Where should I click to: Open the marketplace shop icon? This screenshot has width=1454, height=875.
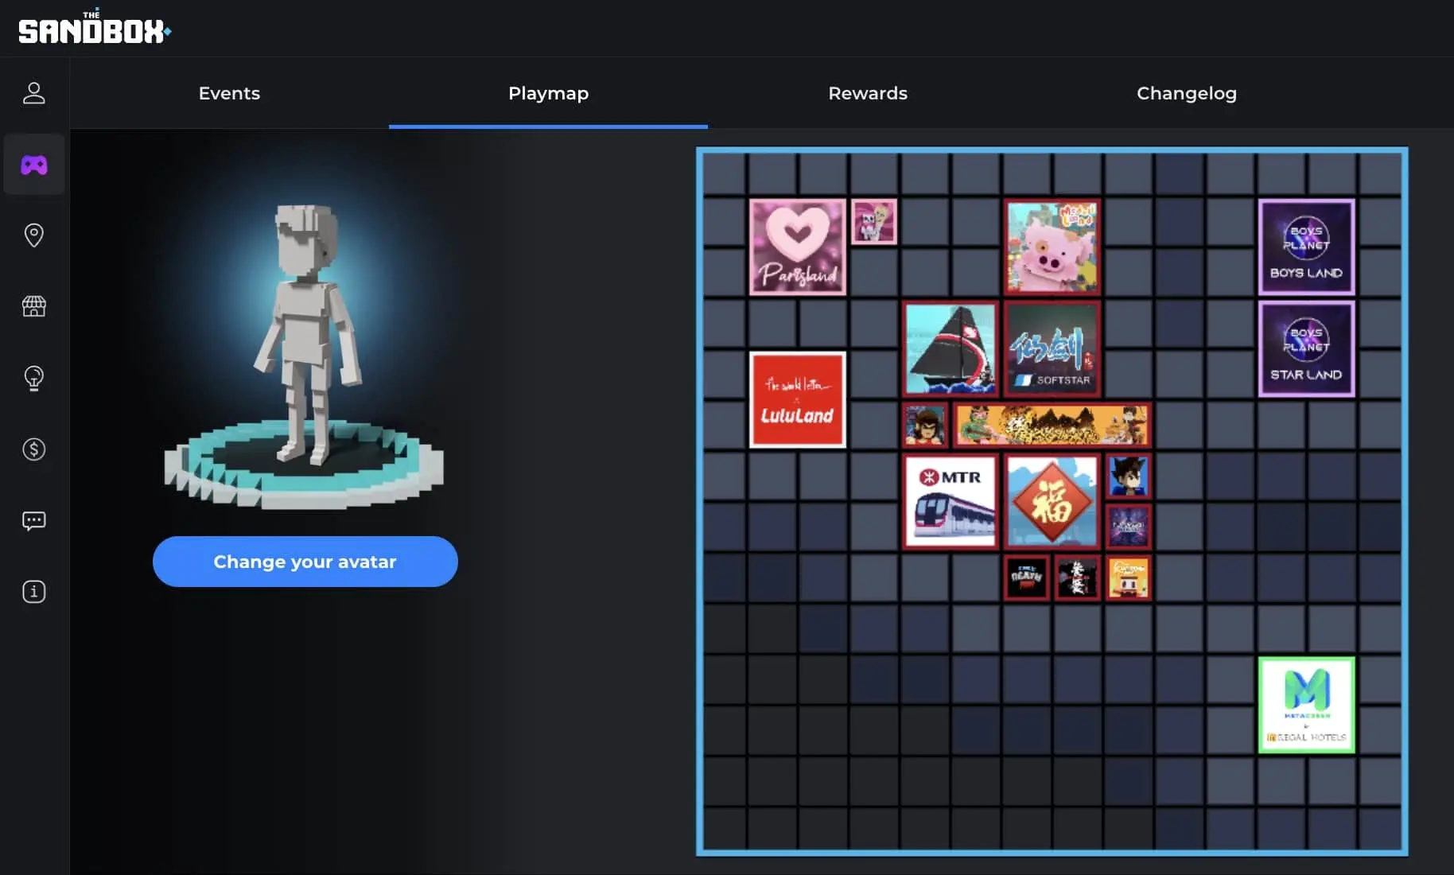pos(33,306)
